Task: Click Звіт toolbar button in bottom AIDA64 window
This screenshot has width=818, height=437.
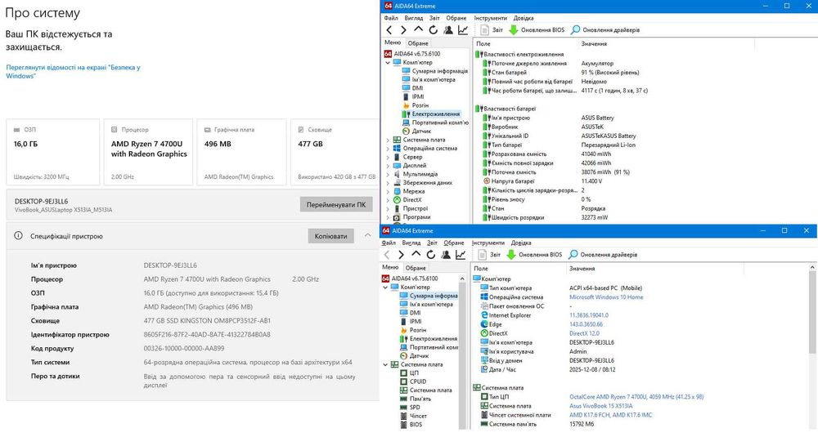Action: 489,255
